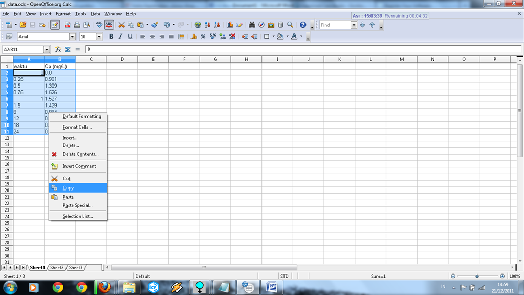The image size is (524, 295).
Task: Click the Document as E-mail icon
Action: tap(42, 25)
